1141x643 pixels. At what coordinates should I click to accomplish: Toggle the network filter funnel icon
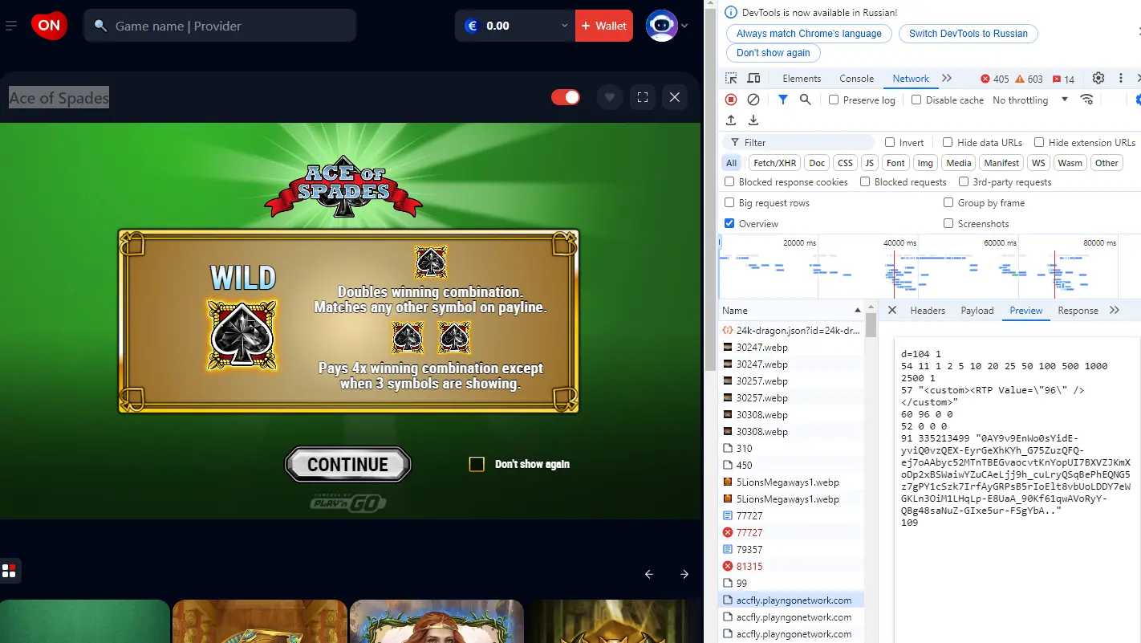click(x=782, y=100)
